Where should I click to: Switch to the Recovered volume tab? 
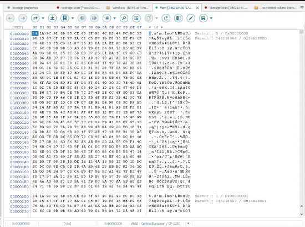276,8
